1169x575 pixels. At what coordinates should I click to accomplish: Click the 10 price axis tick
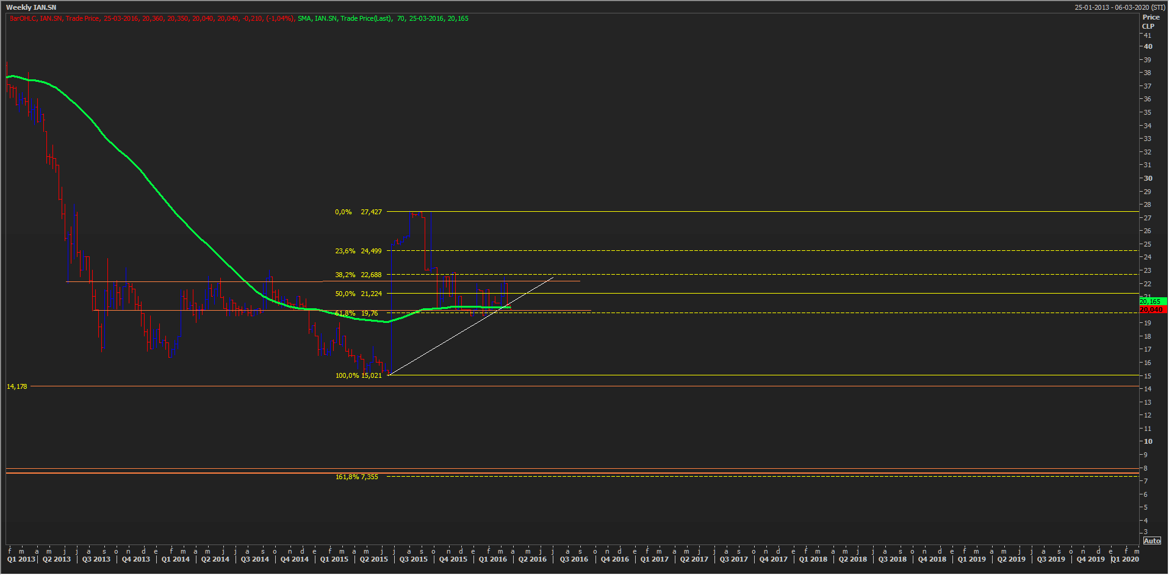click(1148, 441)
